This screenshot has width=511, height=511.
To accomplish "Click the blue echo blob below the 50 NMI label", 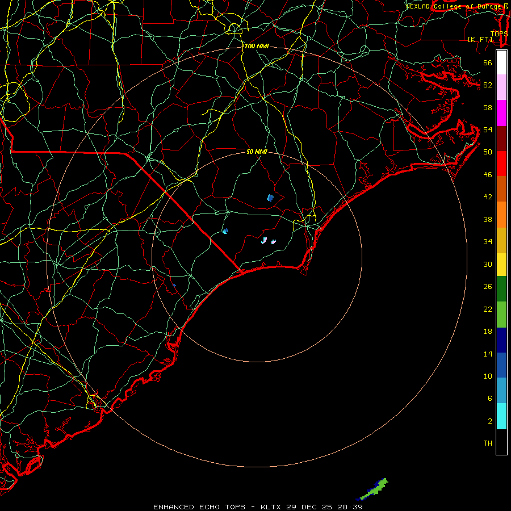I will click(x=270, y=198).
